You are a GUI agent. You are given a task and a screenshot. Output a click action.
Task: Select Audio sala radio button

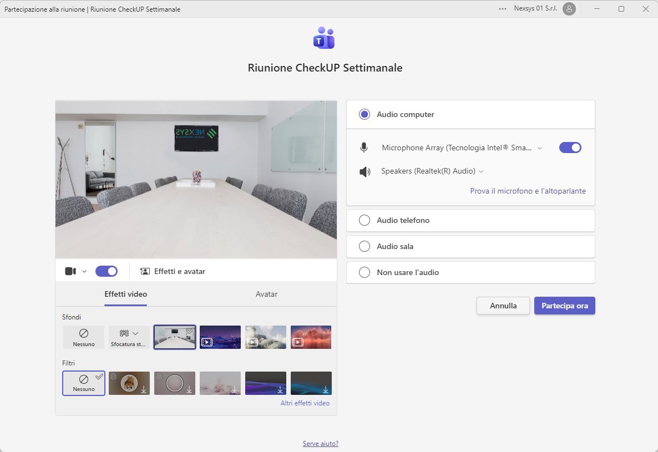(365, 246)
